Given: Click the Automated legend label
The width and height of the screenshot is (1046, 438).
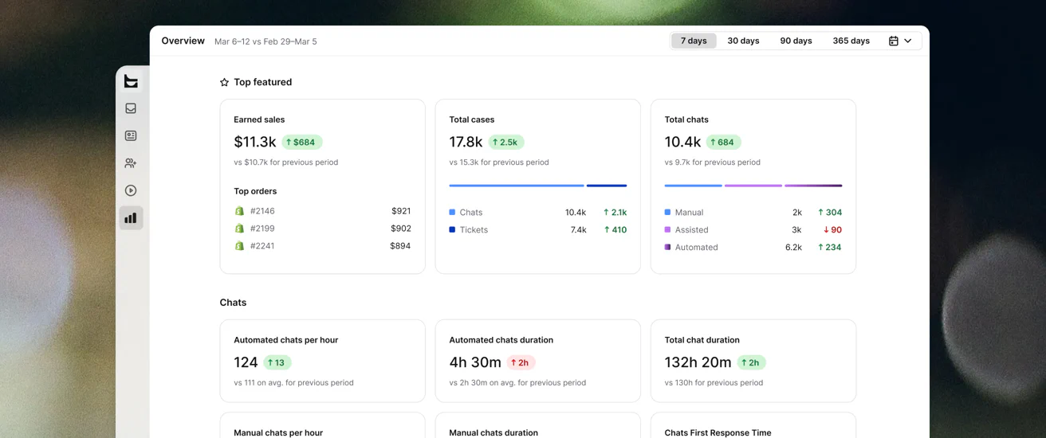Looking at the screenshot, I should [696, 248].
